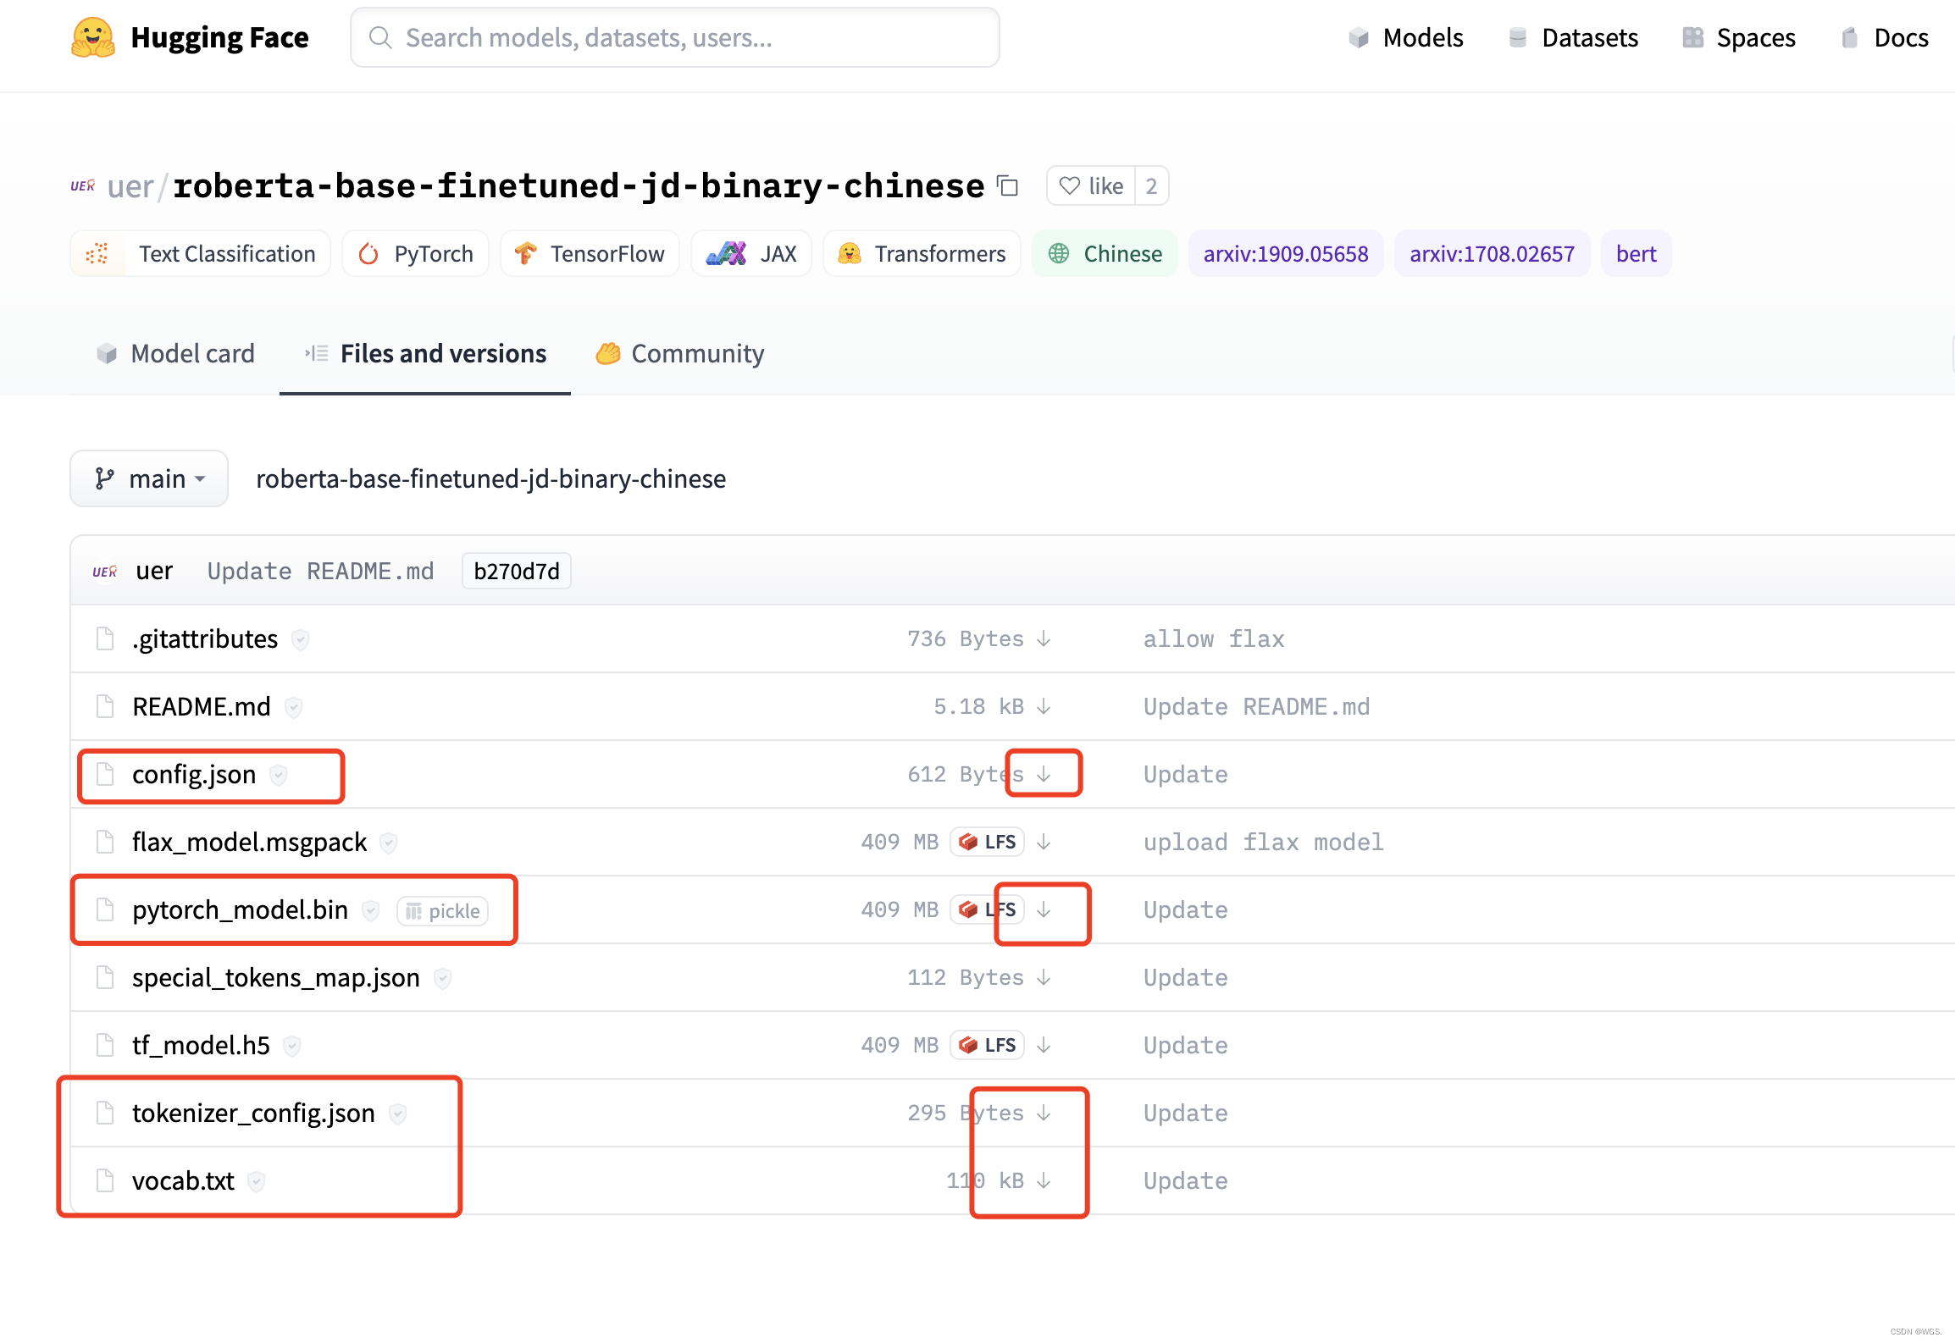Switch to the Community tab
The image size is (1955, 1343).
pos(697,352)
